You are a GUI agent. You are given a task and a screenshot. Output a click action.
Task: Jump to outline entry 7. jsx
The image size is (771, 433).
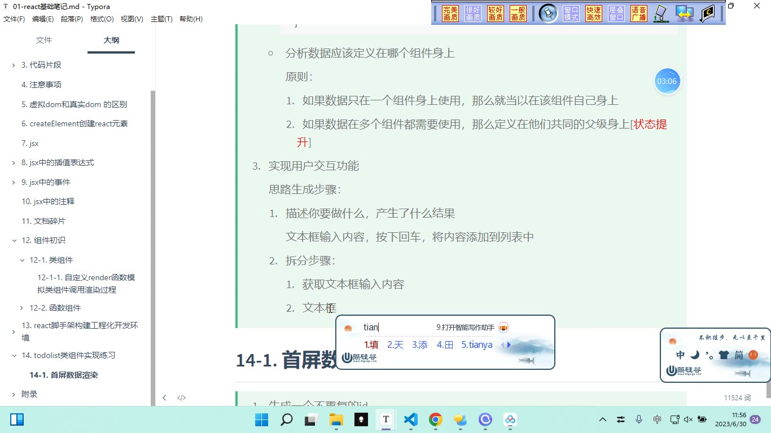click(30, 144)
